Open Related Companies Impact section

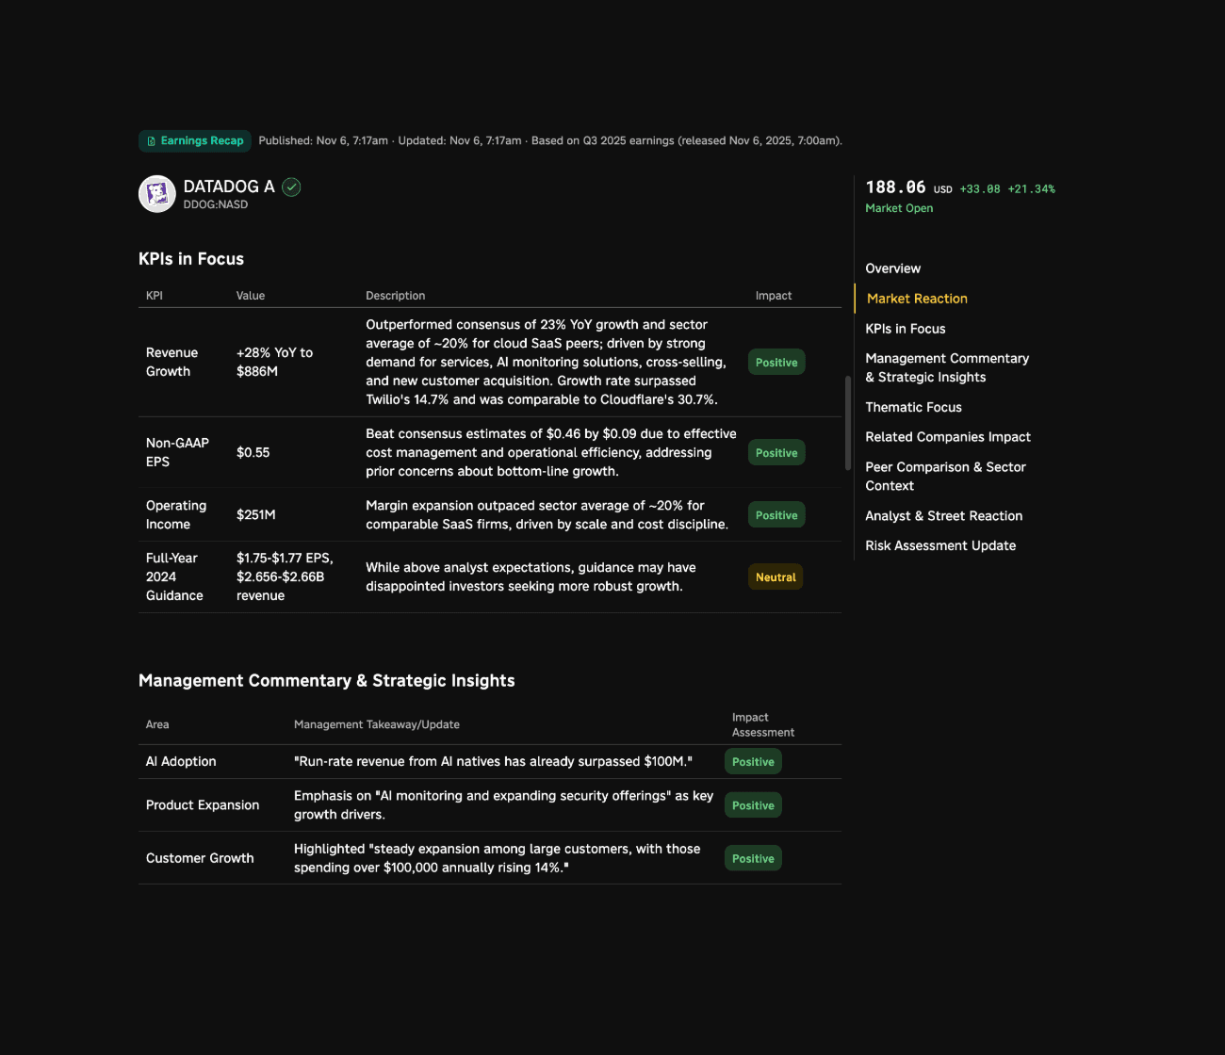[x=947, y=437]
